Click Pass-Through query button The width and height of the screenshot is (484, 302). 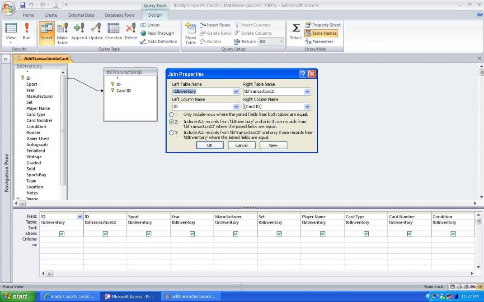pyautogui.click(x=157, y=33)
